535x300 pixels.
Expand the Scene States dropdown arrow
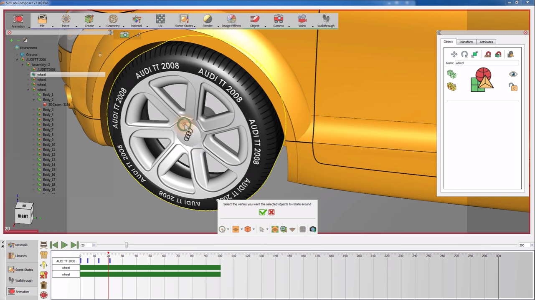click(x=195, y=26)
